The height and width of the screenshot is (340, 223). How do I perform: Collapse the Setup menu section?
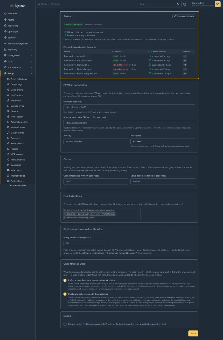18,73
